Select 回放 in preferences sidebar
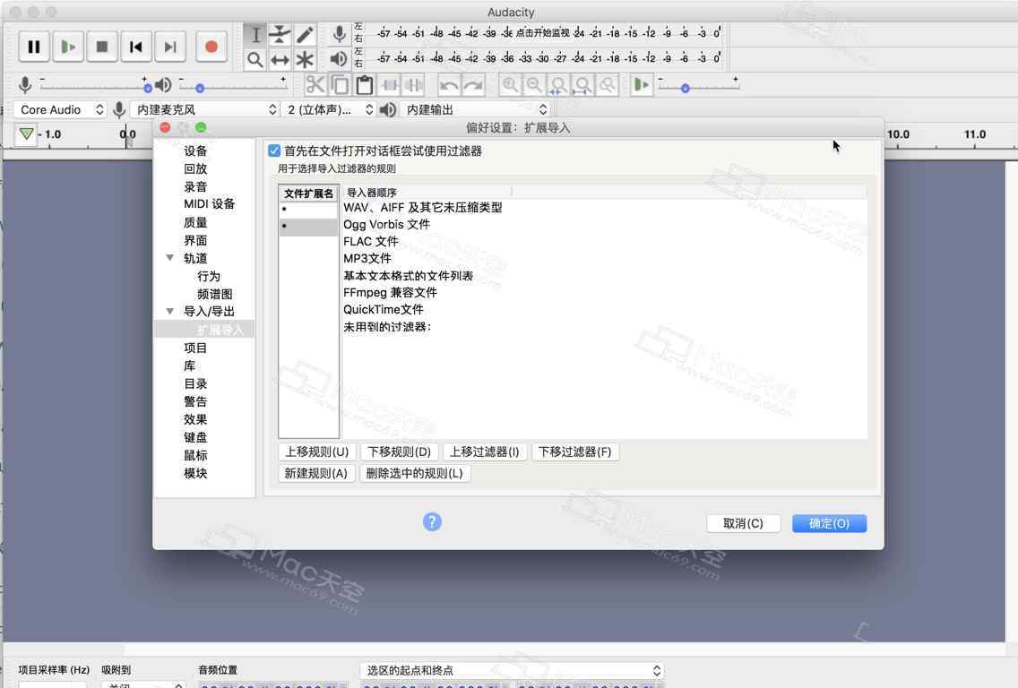This screenshot has width=1018, height=688. tap(194, 168)
